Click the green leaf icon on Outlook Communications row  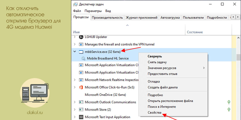[229, 102]
